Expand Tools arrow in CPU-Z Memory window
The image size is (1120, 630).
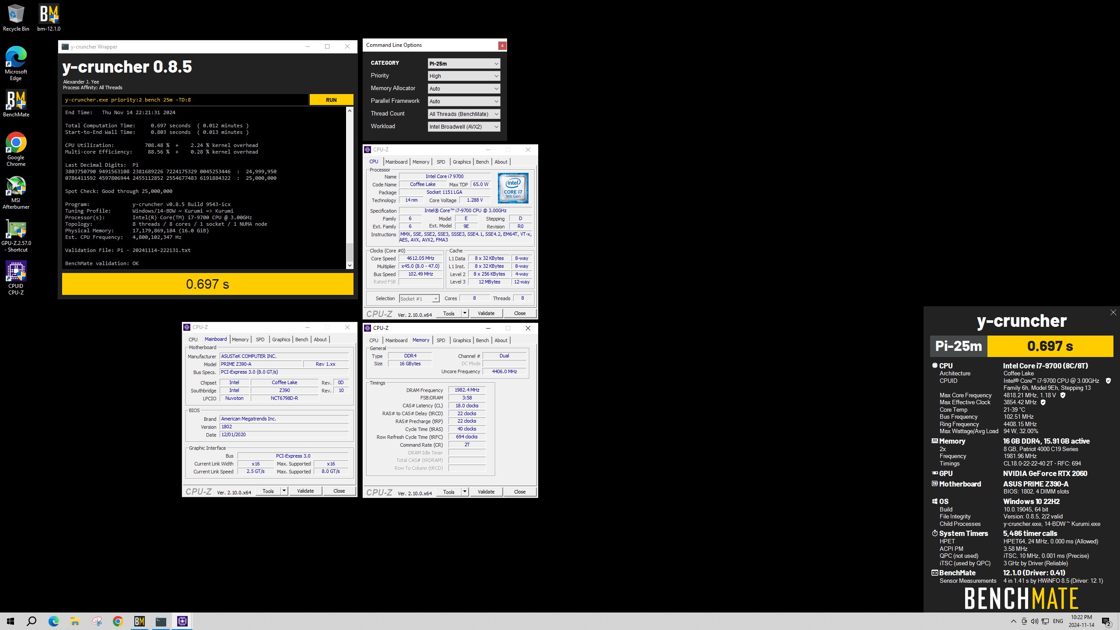coord(465,492)
